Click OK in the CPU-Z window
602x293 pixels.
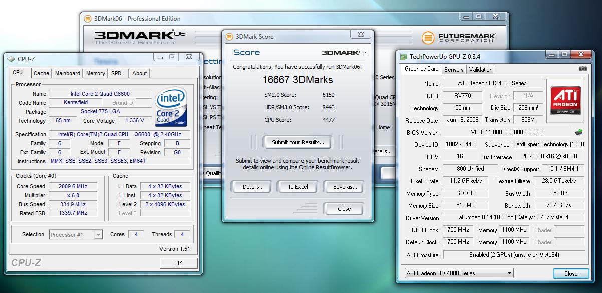[x=179, y=263]
